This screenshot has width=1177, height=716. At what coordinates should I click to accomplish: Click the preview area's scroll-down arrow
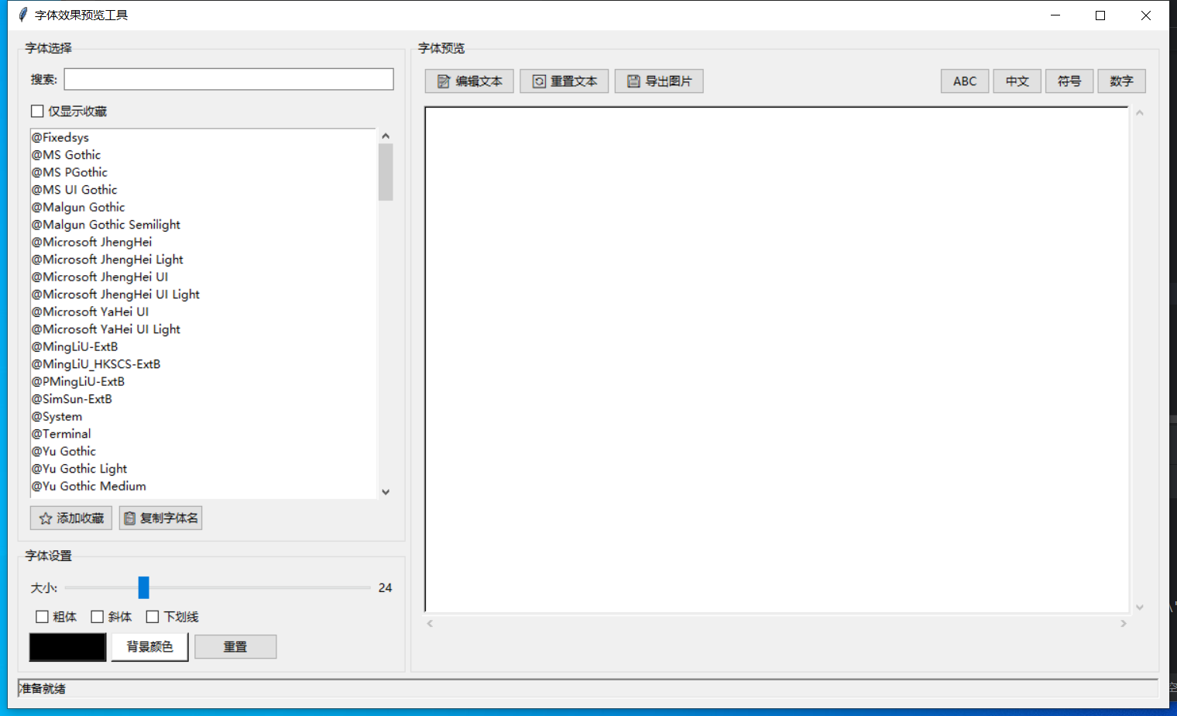(1140, 607)
